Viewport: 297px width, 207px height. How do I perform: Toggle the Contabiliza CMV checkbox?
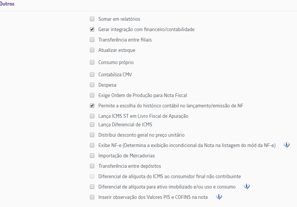92,74
